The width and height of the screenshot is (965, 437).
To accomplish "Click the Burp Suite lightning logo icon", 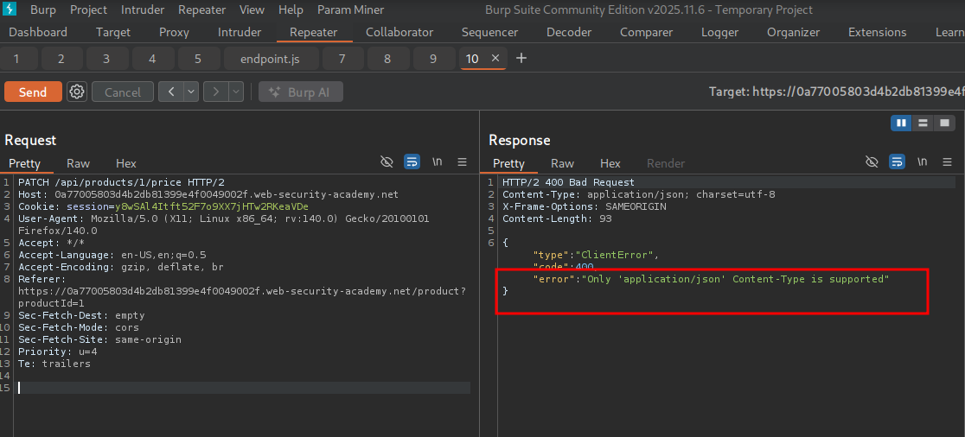I will 10,9.
